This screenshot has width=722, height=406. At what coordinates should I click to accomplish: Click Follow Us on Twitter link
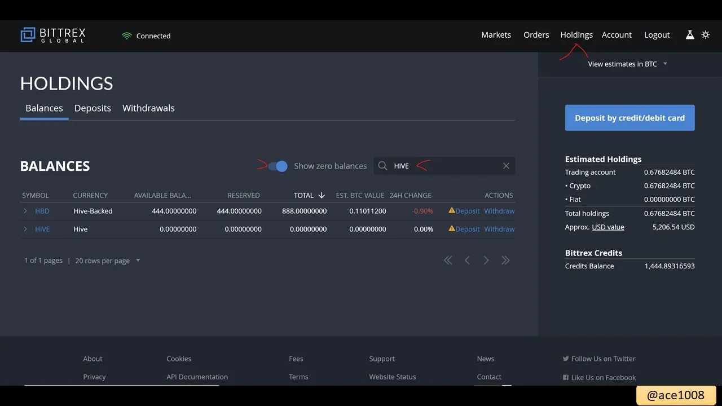[603, 359]
